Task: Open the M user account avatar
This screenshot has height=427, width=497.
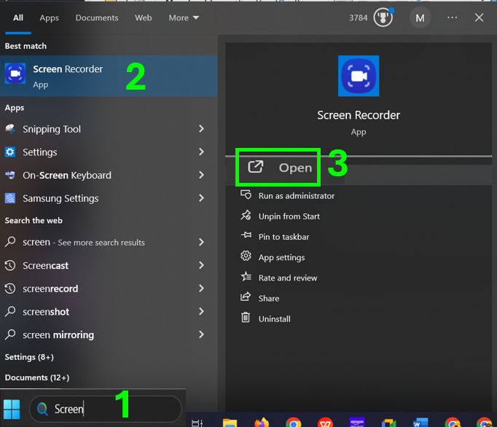Action: tap(419, 17)
